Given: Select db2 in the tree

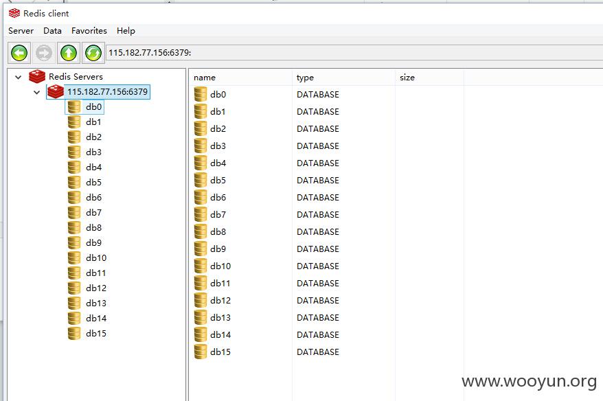Looking at the screenshot, I should click(94, 137).
